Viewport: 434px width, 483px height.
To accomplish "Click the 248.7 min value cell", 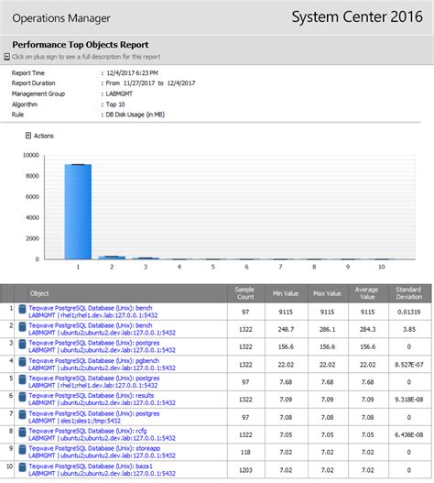I will pos(286,329).
